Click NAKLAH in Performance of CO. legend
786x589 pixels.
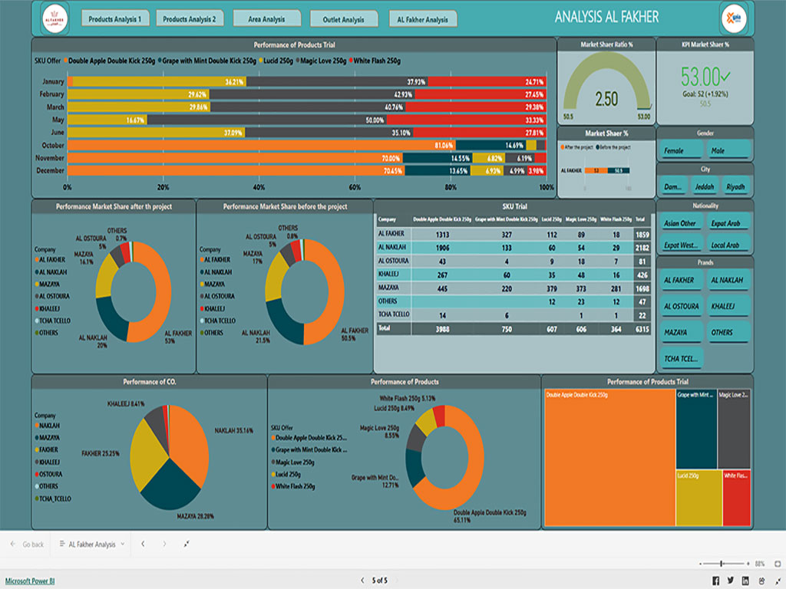pos(49,425)
